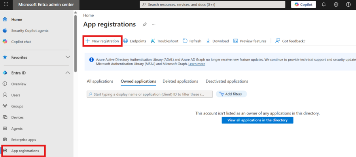Click the Enterprise apps icon
Viewport: 356px width, 157px height.
tap(5, 140)
